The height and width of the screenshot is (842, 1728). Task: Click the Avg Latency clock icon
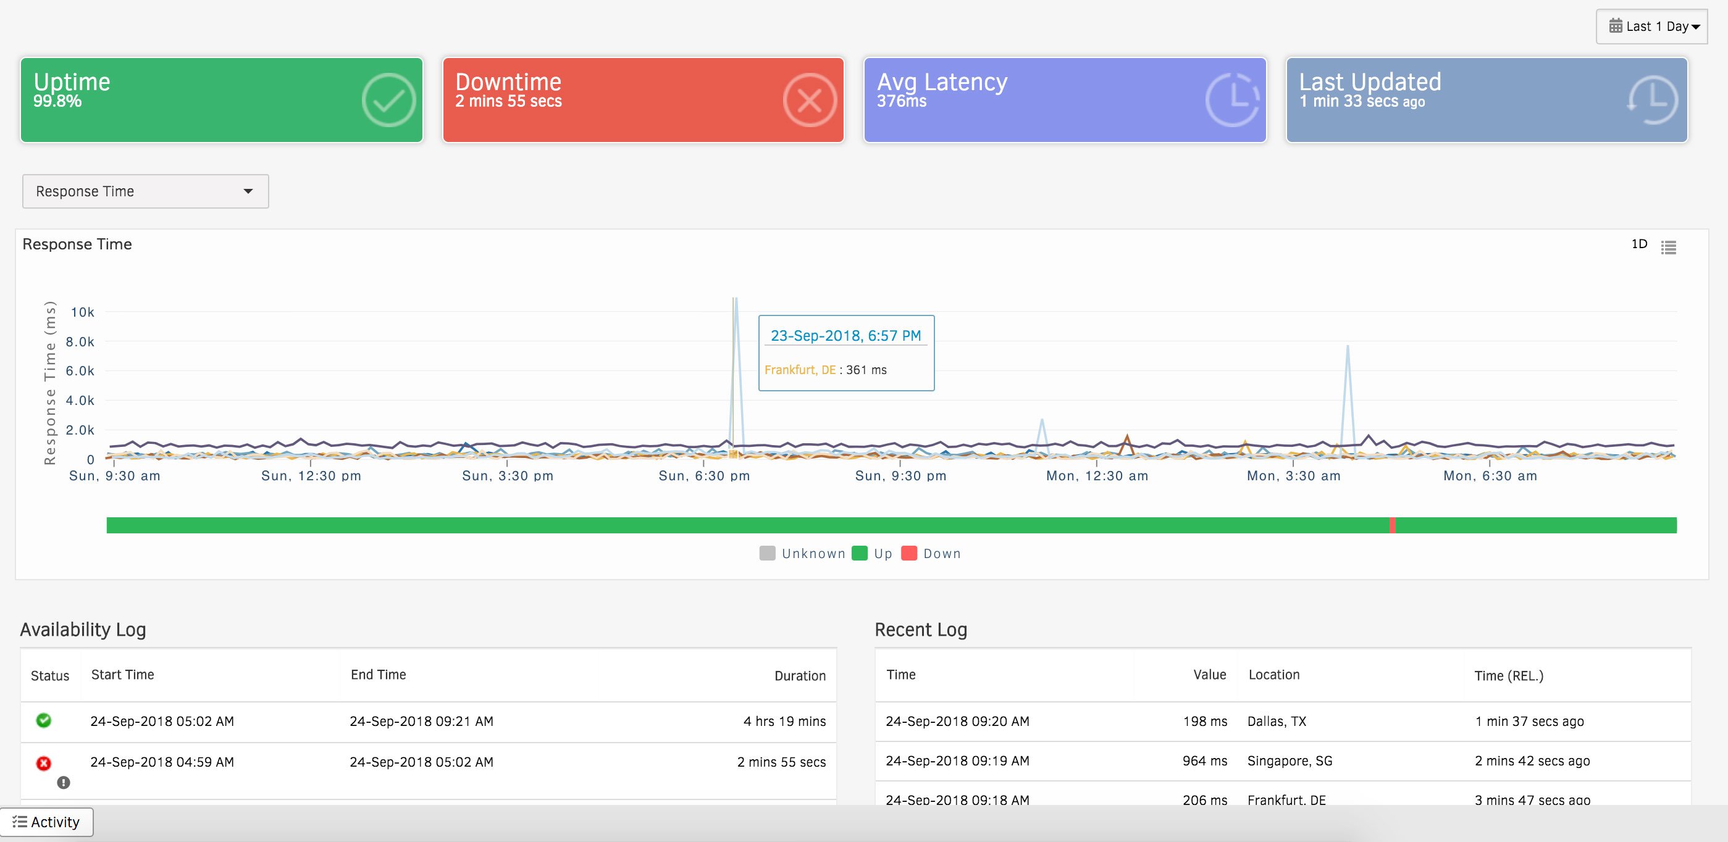tap(1233, 99)
